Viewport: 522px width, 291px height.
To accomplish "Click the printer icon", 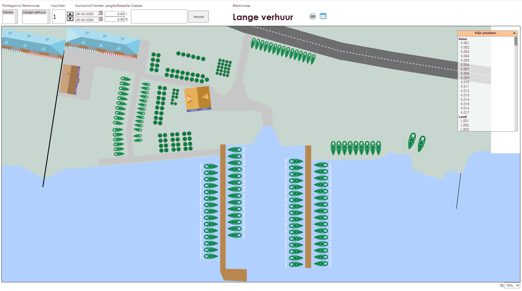I will pos(312,16).
